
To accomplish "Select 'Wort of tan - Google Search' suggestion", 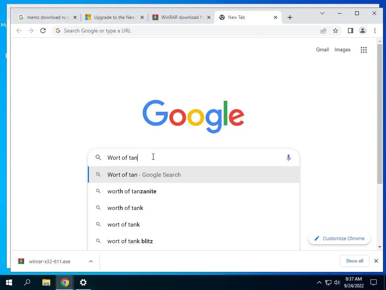I will click(x=194, y=174).
